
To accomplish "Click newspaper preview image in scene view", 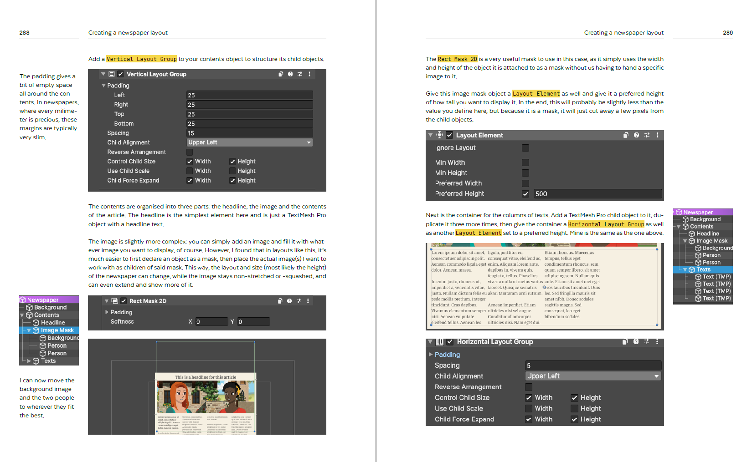I will [x=206, y=403].
